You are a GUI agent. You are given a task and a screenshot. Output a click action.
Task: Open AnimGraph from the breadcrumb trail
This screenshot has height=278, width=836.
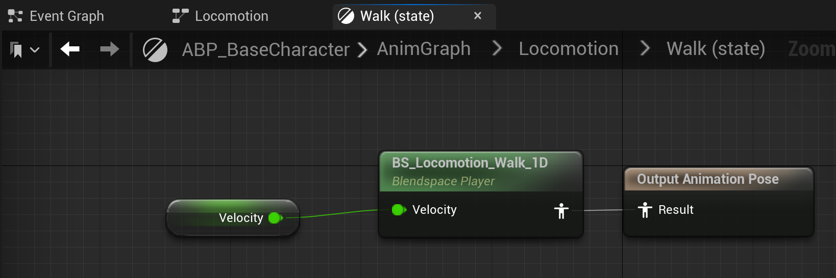click(424, 49)
